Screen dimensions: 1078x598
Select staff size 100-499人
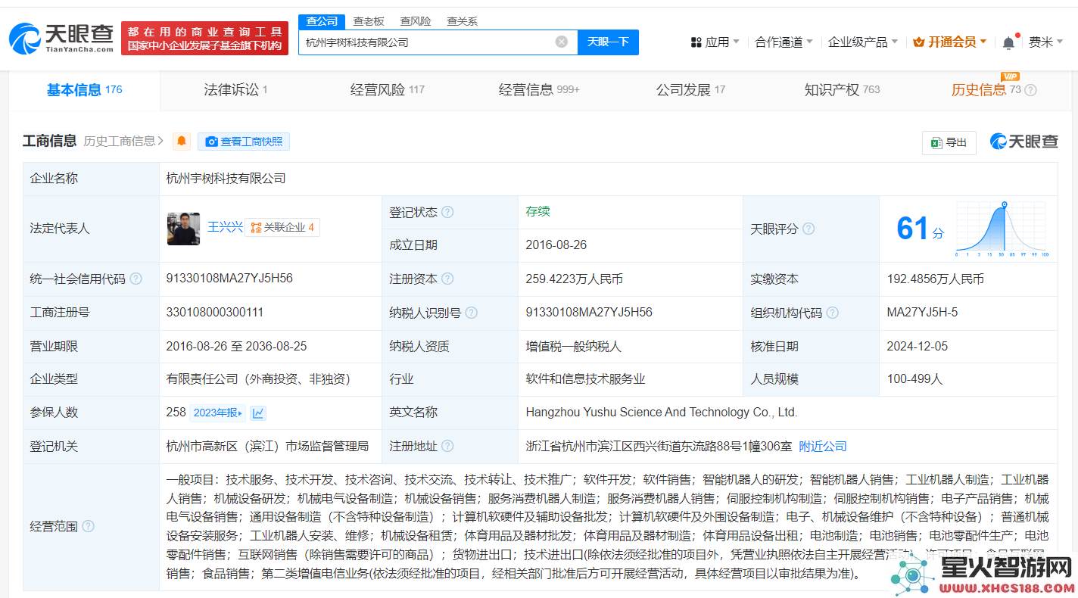tap(915, 379)
